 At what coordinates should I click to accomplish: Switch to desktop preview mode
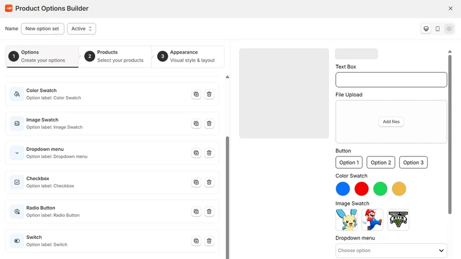(x=426, y=29)
